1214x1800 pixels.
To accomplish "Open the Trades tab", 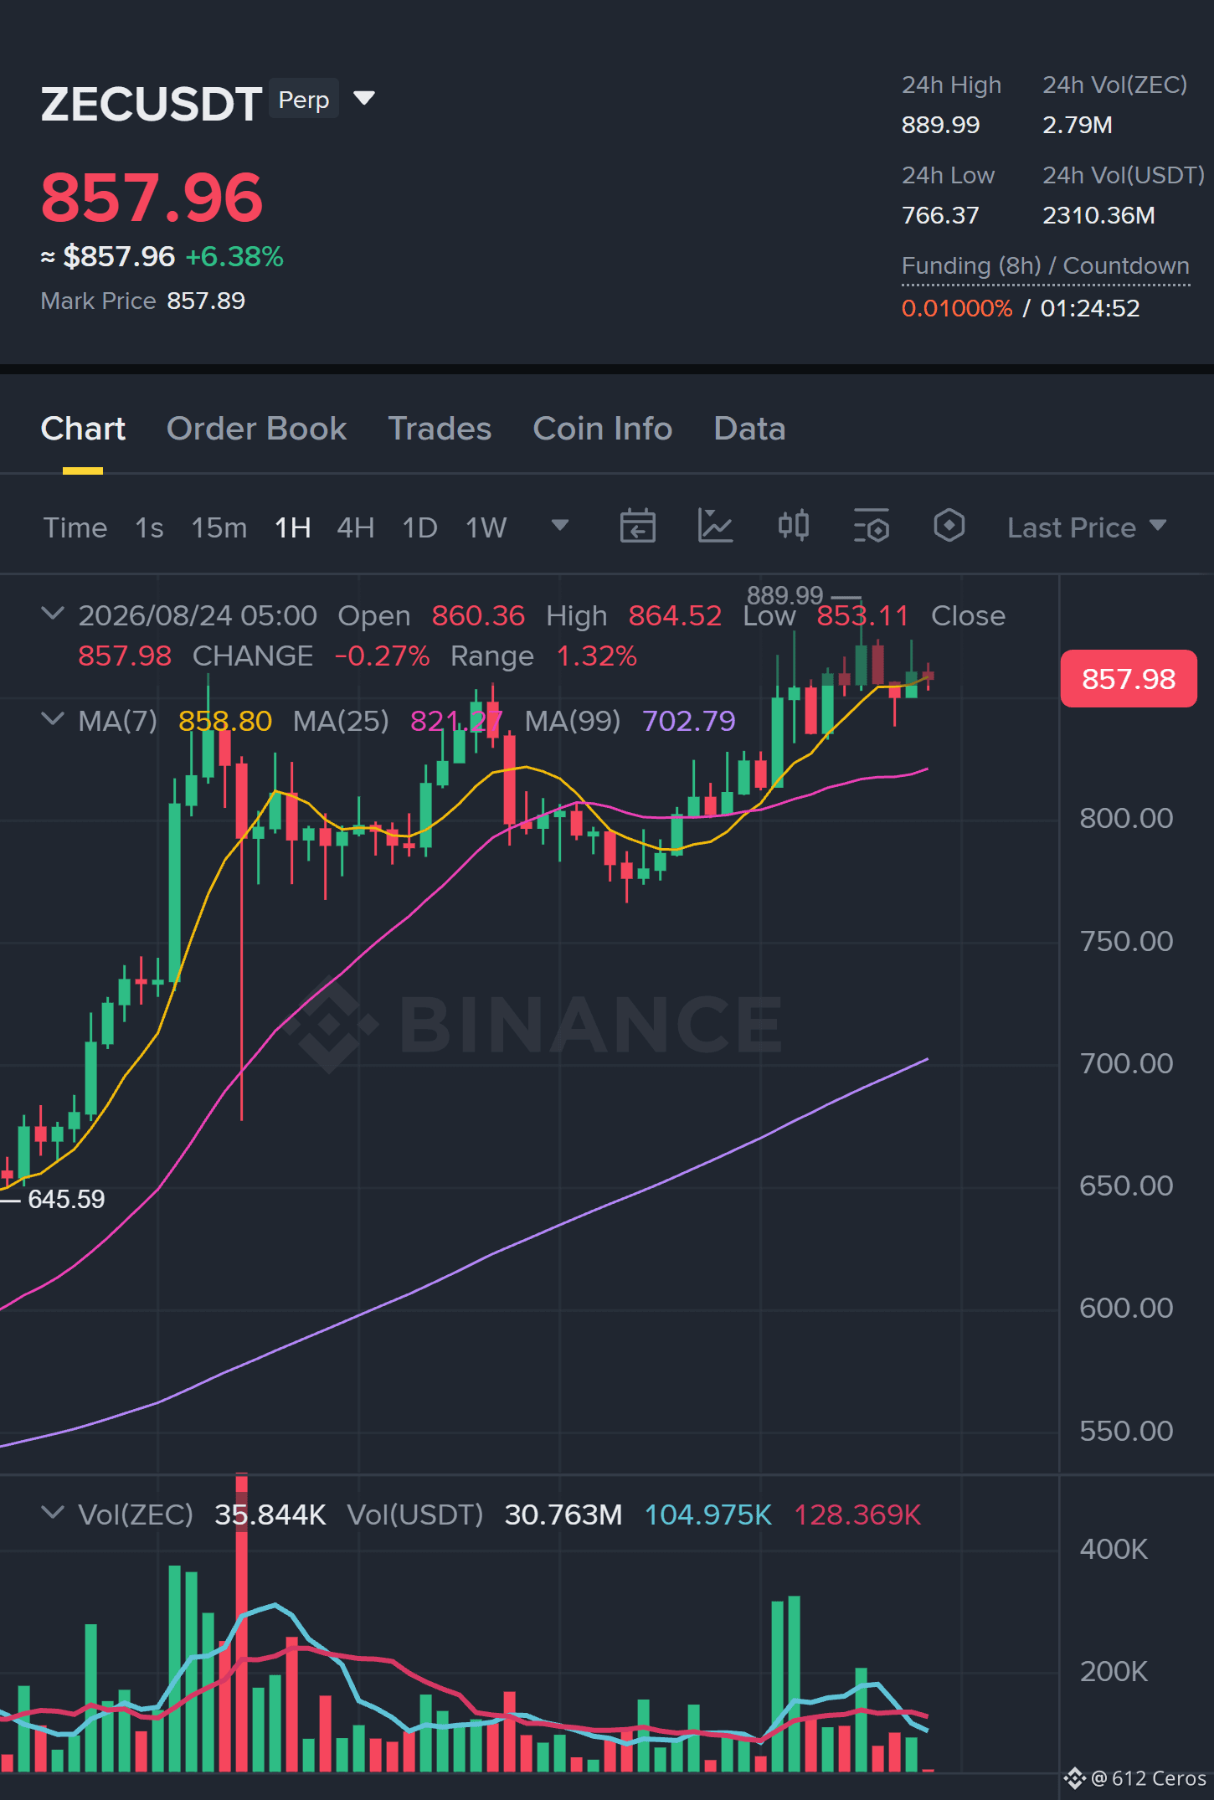I will pyautogui.click(x=440, y=429).
